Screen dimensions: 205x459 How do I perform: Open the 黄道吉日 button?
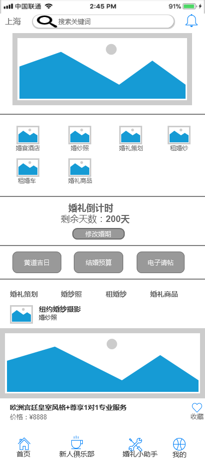tap(37, 262)
